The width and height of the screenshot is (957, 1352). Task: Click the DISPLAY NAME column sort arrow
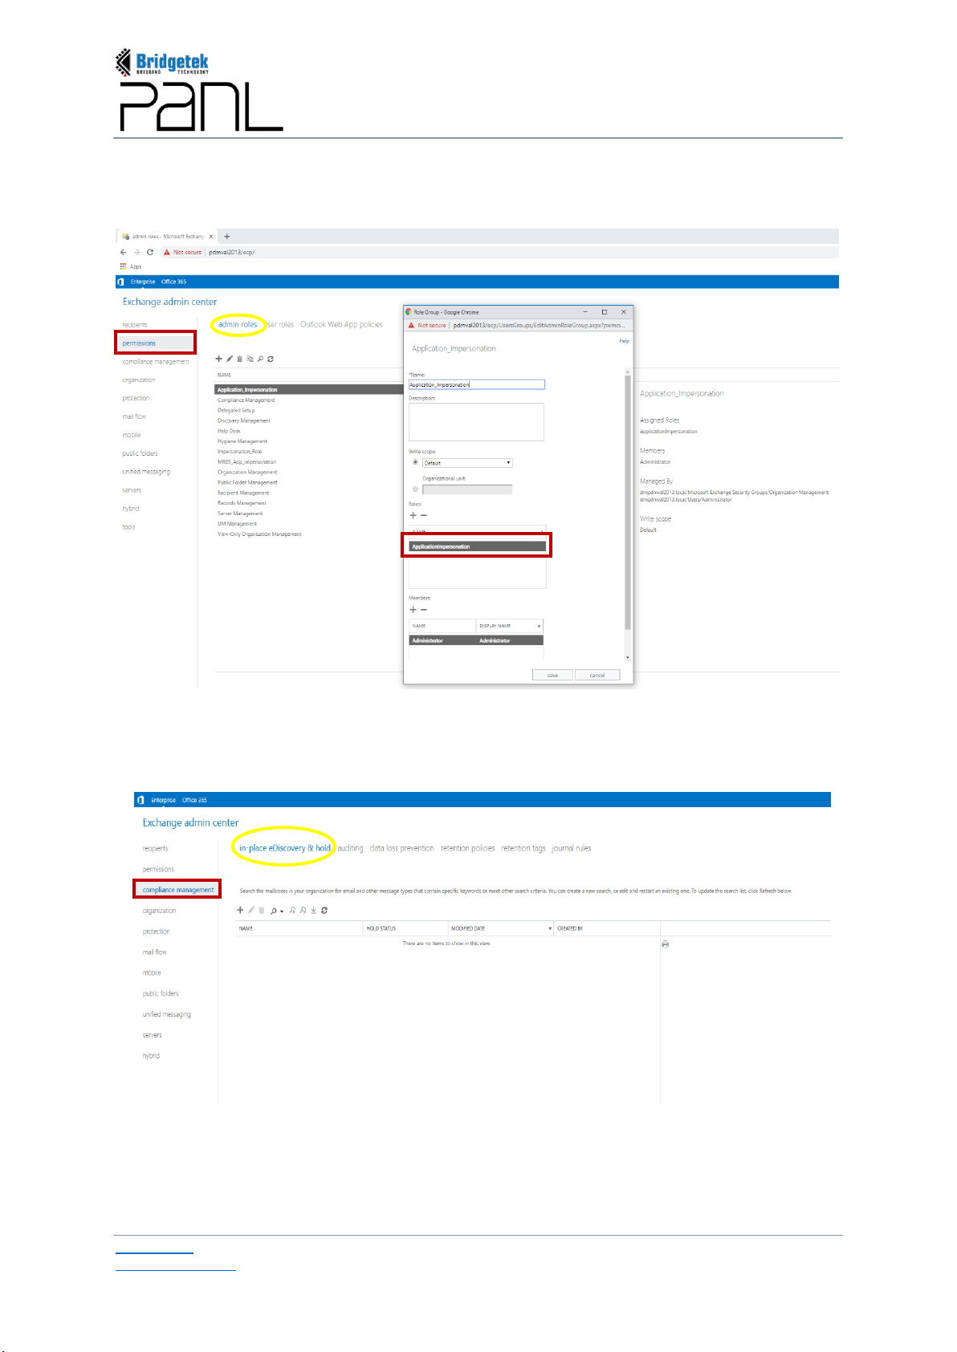coord(539,626)
